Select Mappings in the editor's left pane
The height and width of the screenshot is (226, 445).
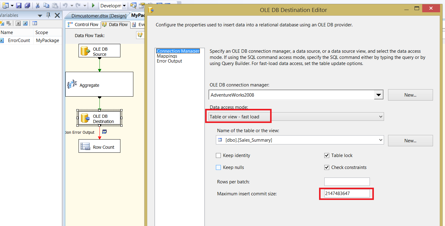pyautogui.click(x=167, y=56)
